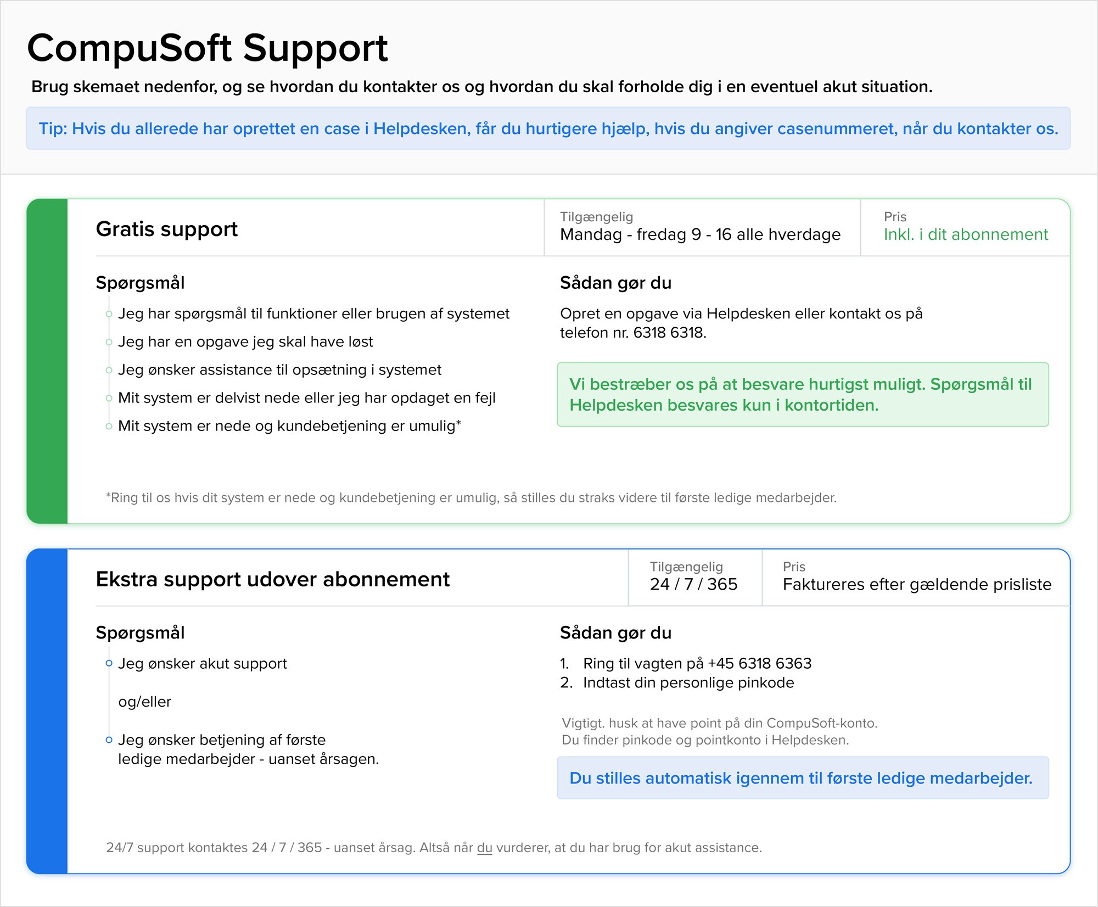Click the underlined 'du' in the 24/7 footnote
The image size is (1098, 907).
[484, 848]
